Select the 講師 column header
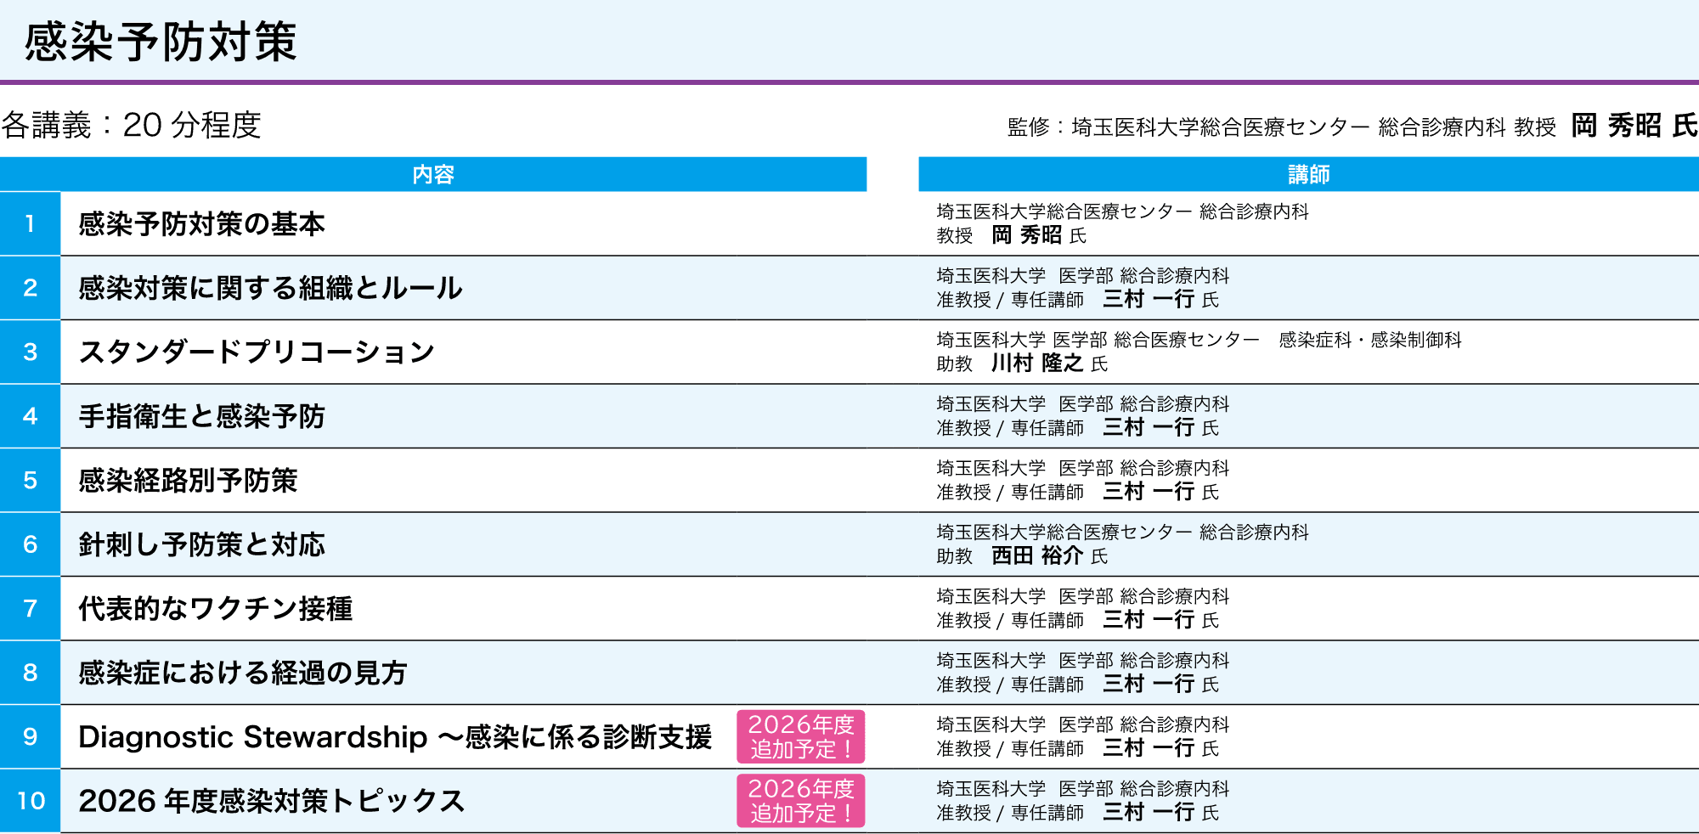1699x834 pixels. 1308,174
